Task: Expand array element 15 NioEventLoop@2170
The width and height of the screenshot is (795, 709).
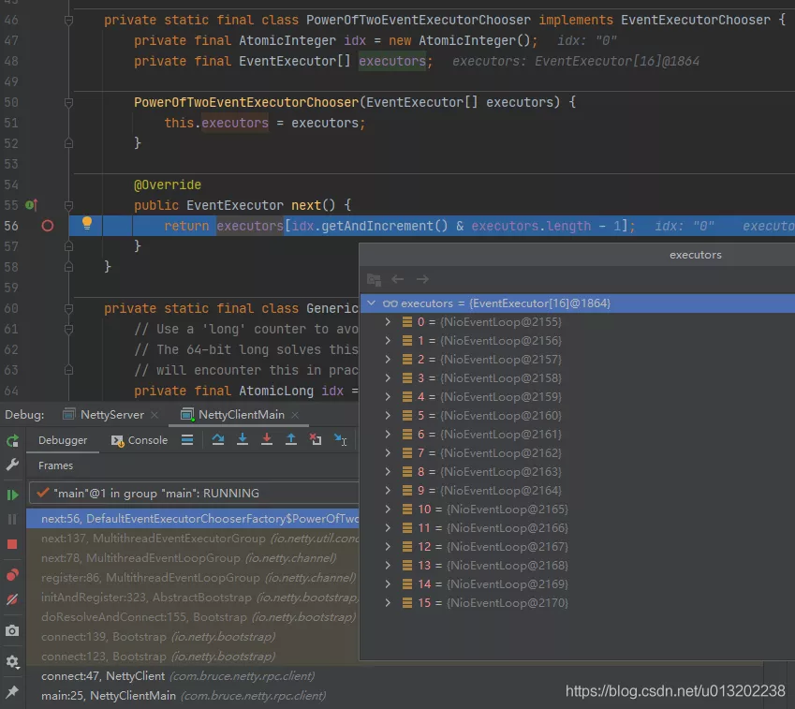Action: (389, 603)
